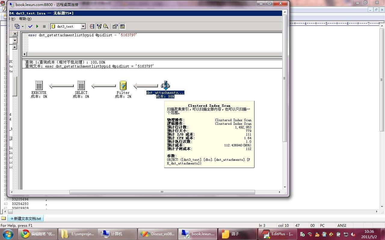The height and width of the screenshot is (240, 385).
Task: Click the 'col 10' status bar entry
Action: coord(283,225)
